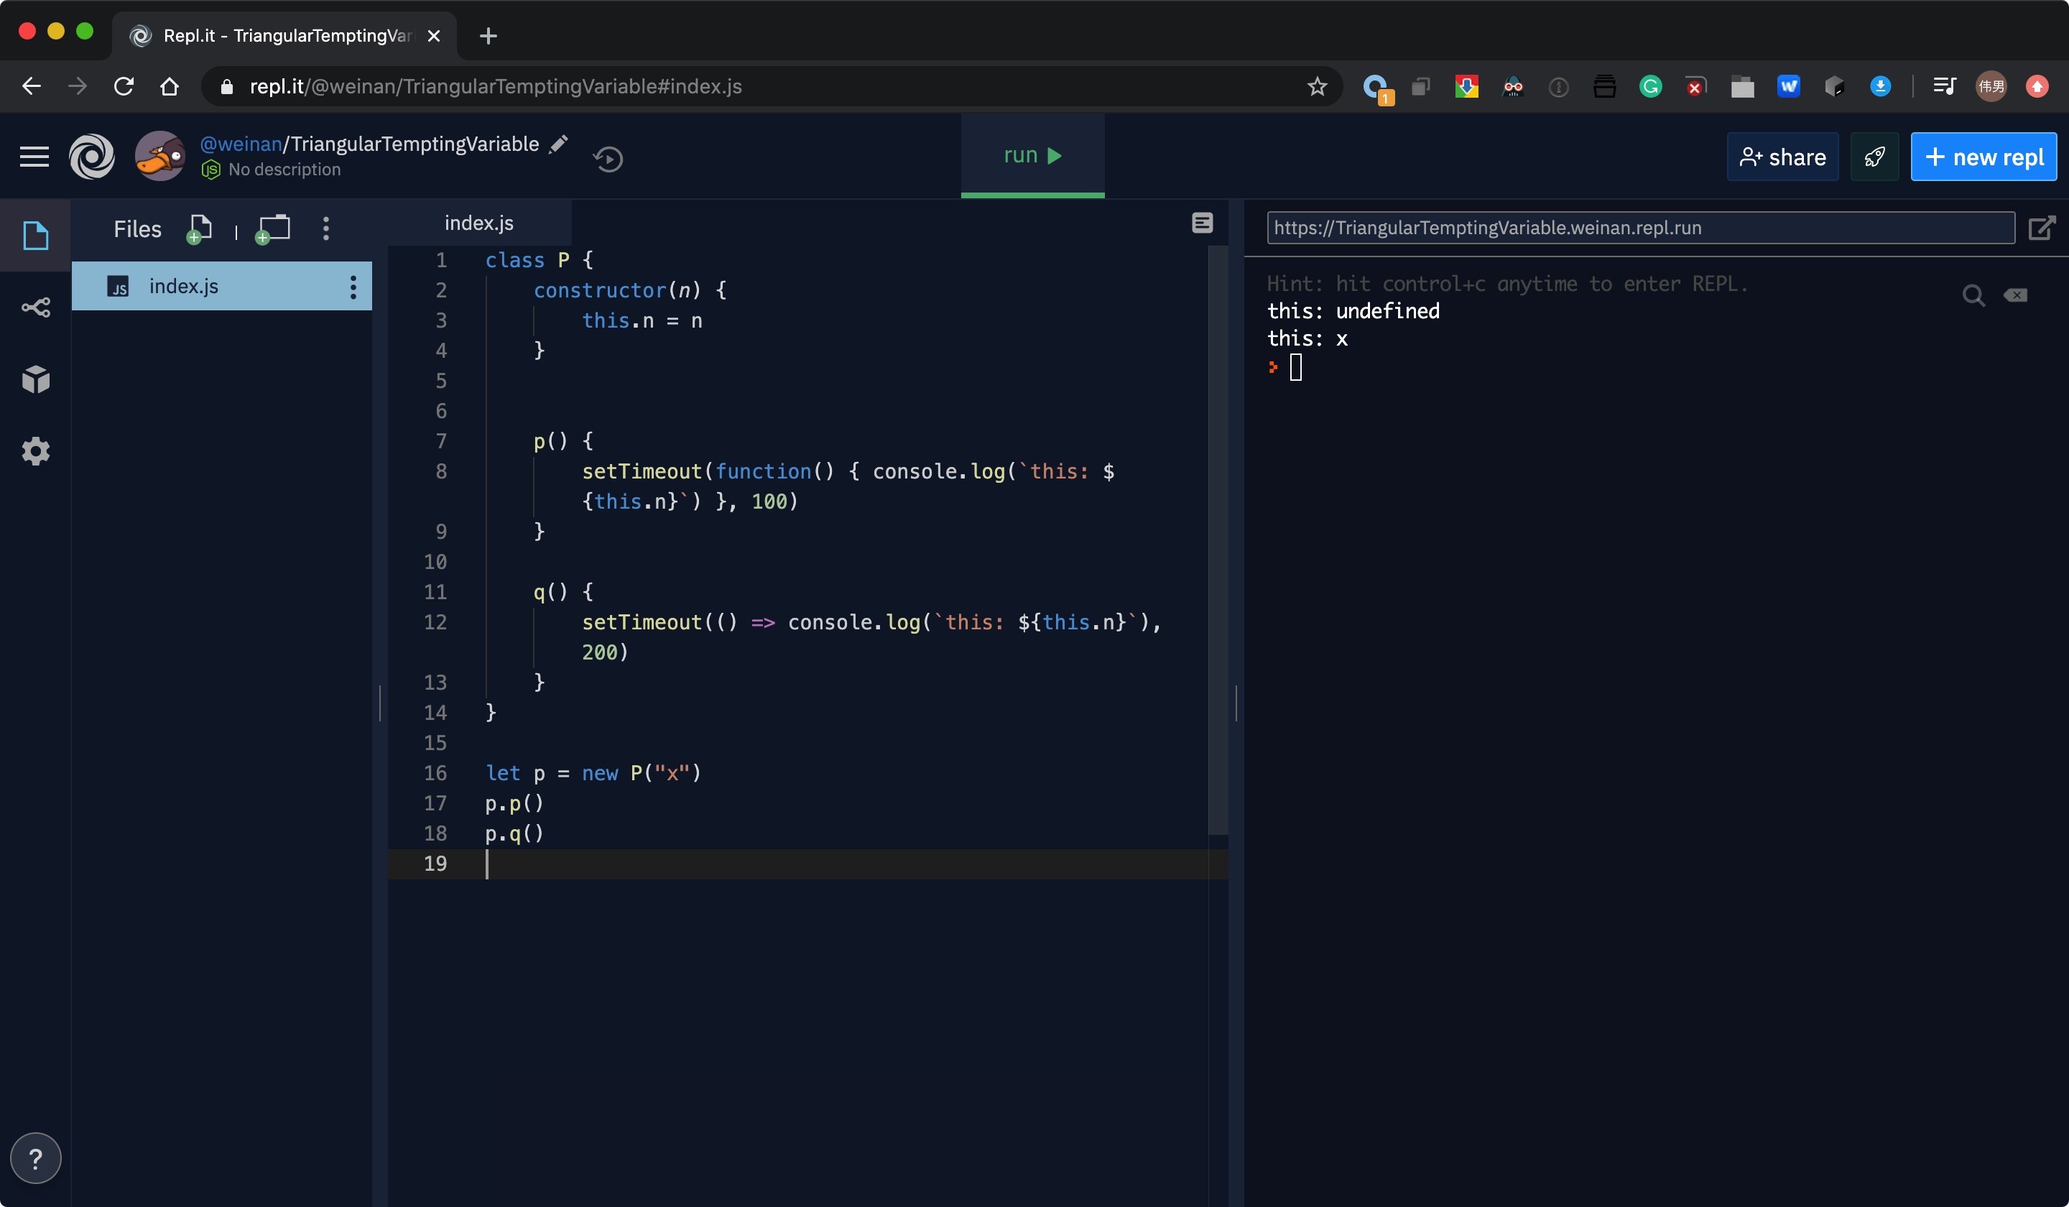Image resolution: width=2069 pixels, height=1207 pixels.
Task: Open the Packages cube icon
Action: click(x=35, y=379)
